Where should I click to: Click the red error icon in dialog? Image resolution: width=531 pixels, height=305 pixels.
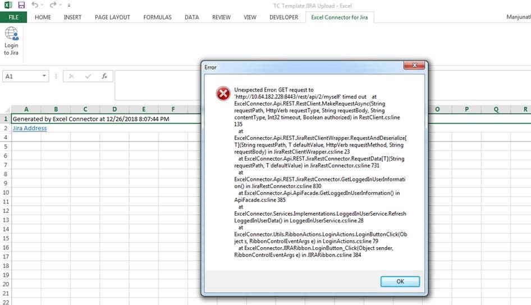tap(223, 94)
